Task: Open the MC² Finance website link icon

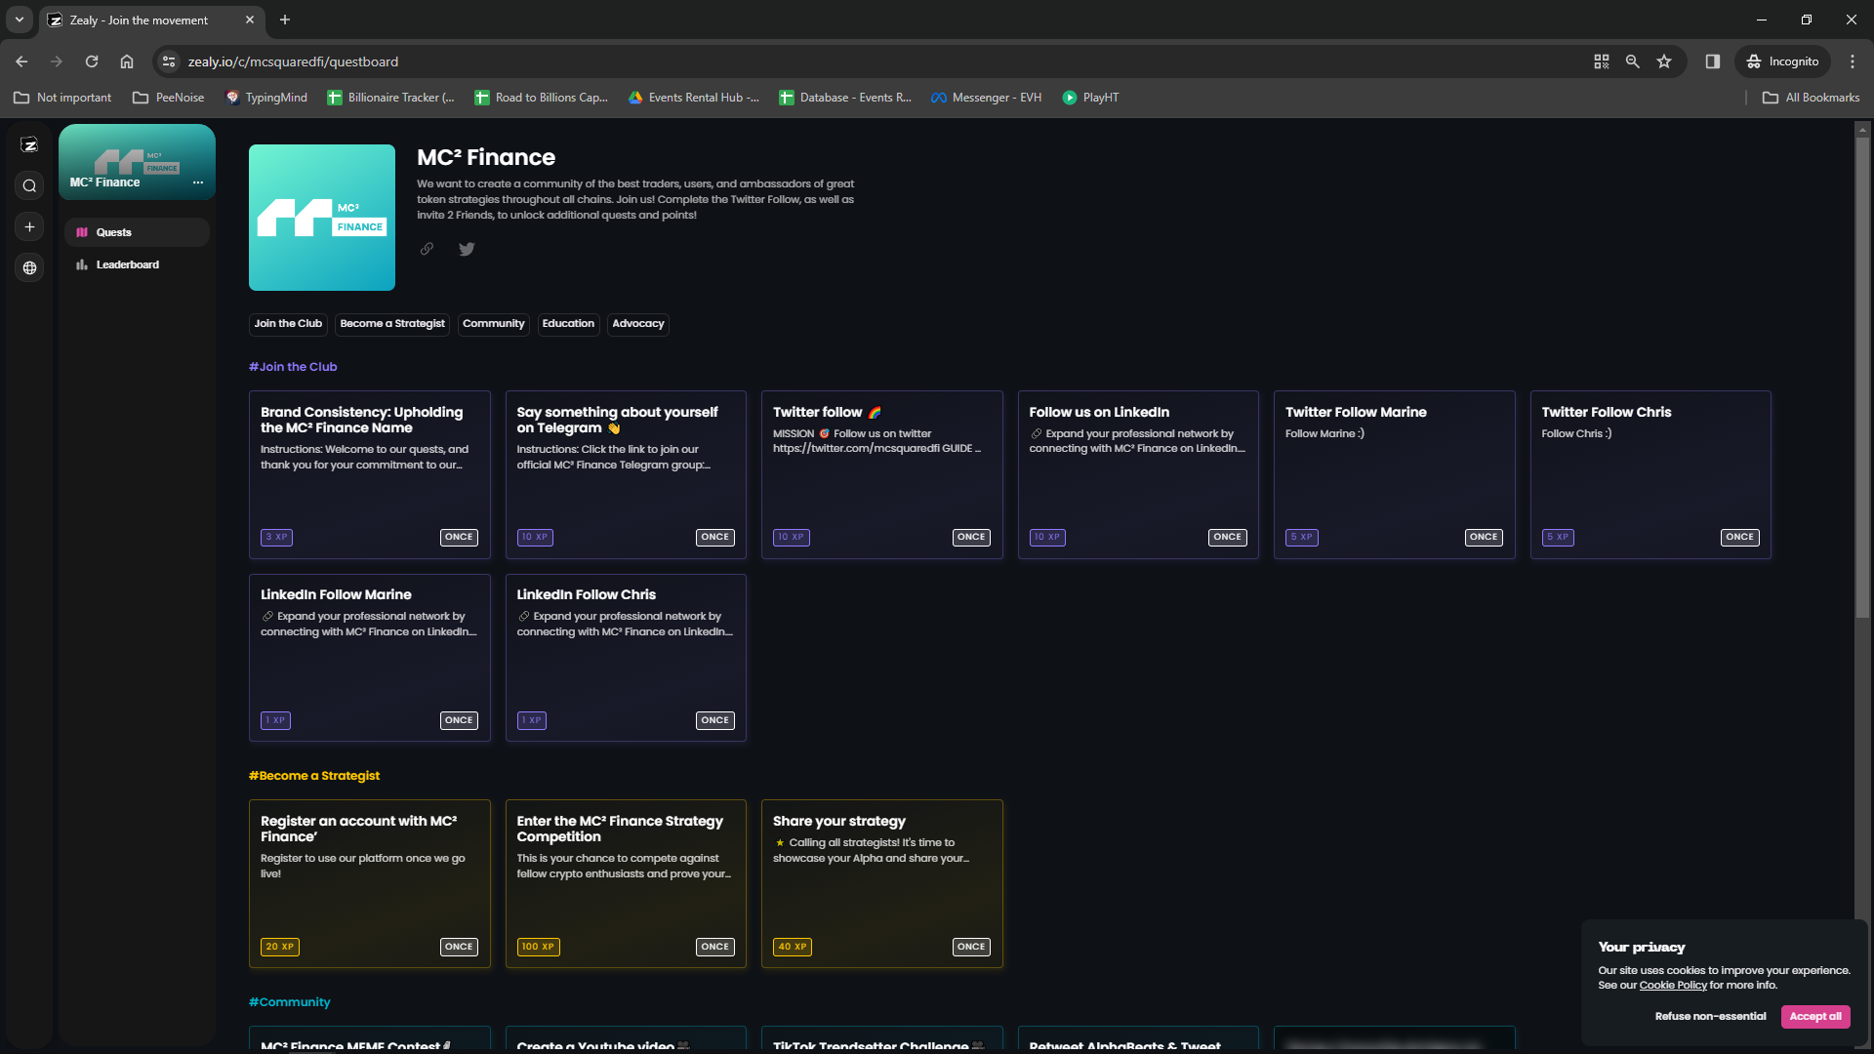Action: 427,249
